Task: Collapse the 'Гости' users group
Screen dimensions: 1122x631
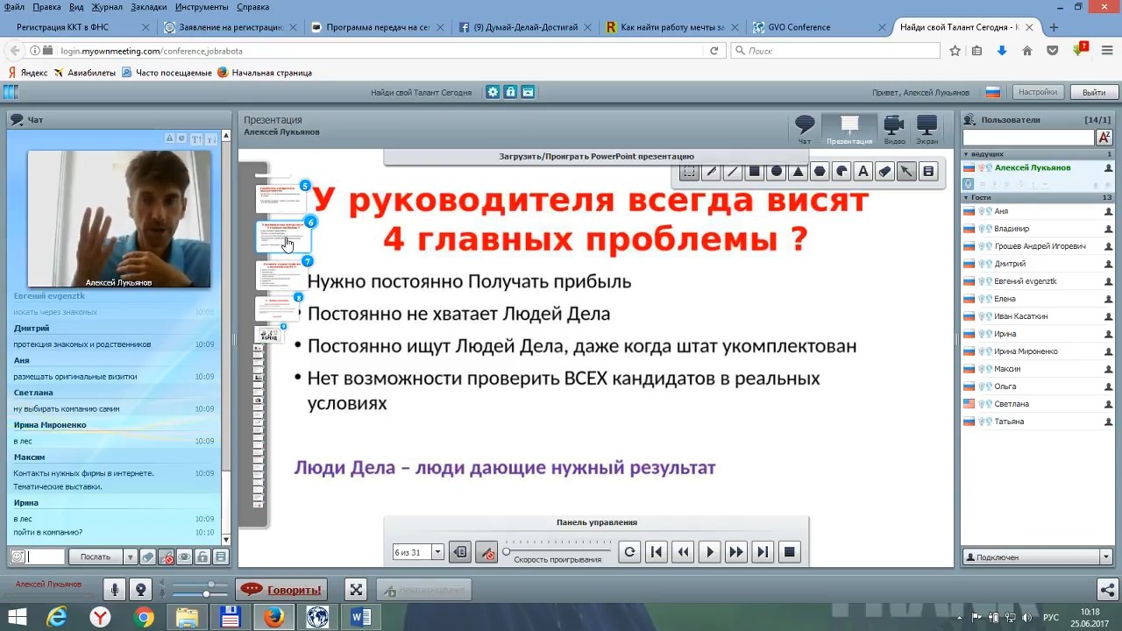Action: point(967,198)
